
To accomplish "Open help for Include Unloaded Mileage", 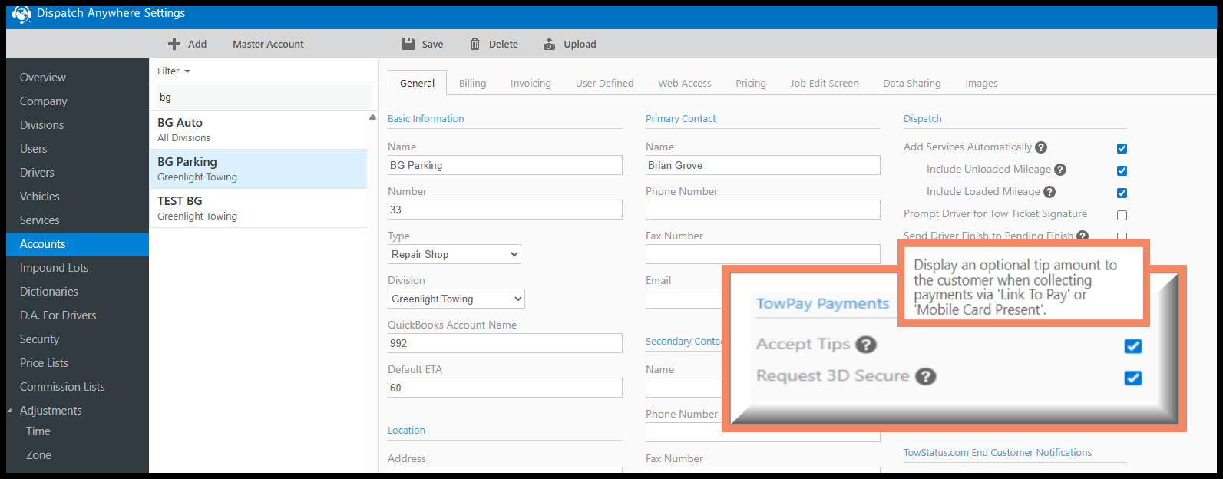I will coord(1060,170).
